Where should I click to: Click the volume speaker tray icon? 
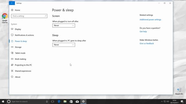click(168, 101)
